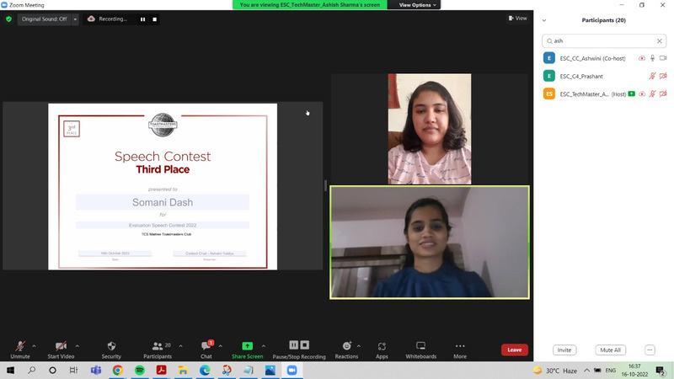Toggle the host's video-off icon
Image resolution: width=674 pixels, height=379 pixels.
point(663,93)
